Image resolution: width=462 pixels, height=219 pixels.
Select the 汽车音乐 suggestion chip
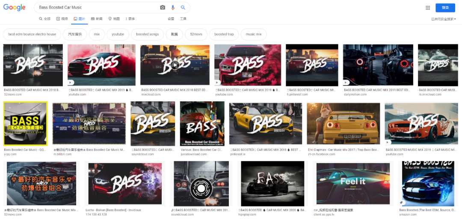(75, 34)
